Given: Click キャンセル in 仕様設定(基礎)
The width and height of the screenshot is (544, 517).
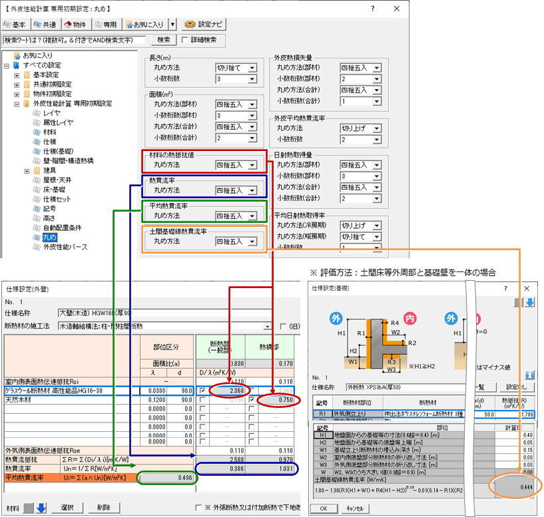Looking at the screenshot, I should (355, 508).
